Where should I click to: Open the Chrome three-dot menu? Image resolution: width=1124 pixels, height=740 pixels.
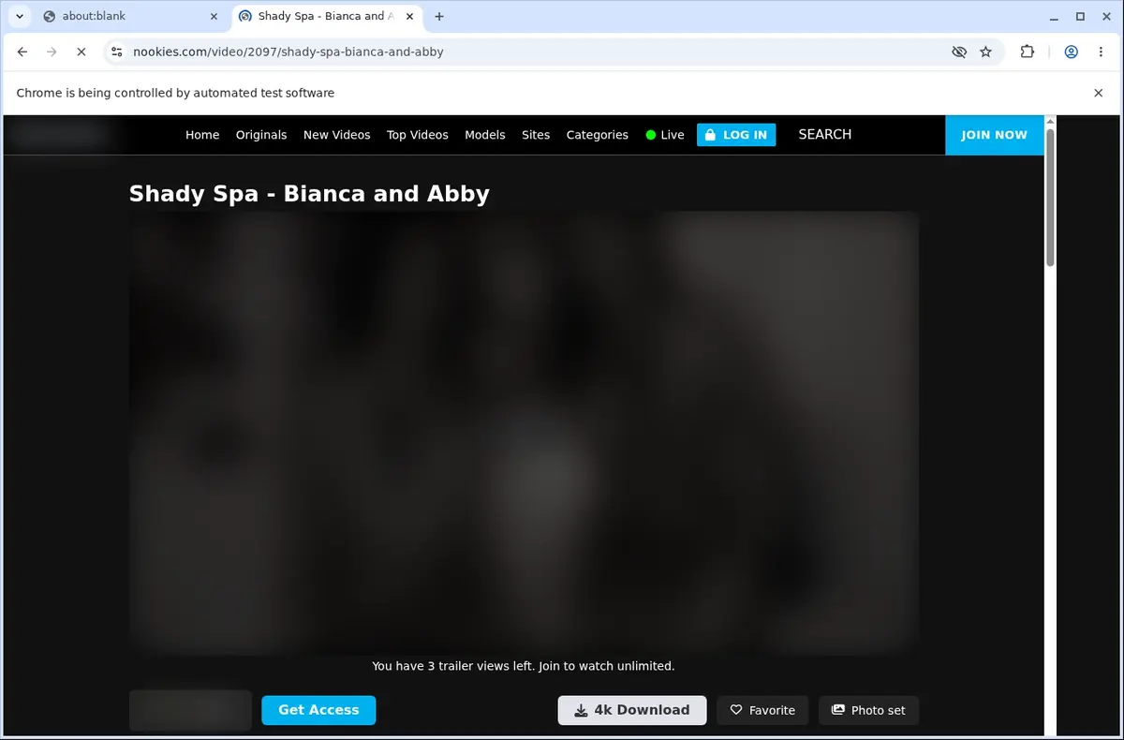click(x=1101, y=52)
